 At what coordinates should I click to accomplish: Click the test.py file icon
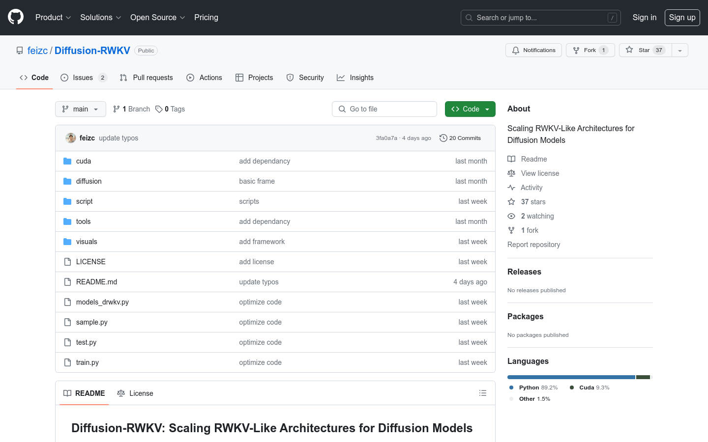[x=67, y=342]
